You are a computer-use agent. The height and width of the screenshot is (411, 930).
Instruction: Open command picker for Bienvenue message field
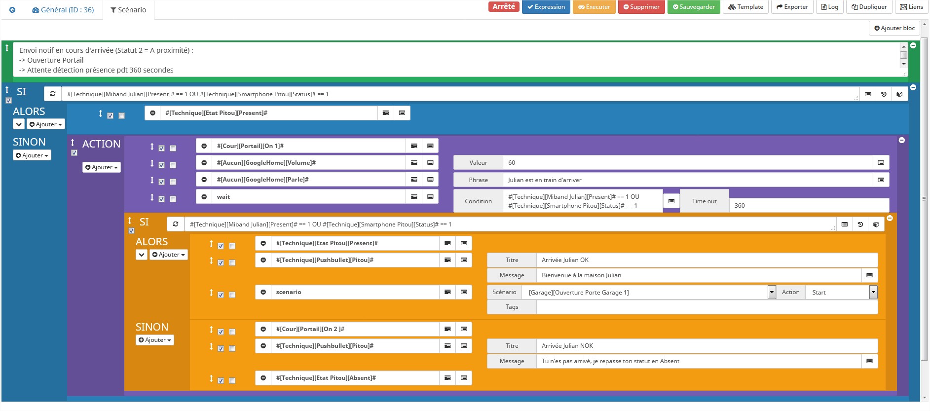pyautogui.click(x=869, y=275)
